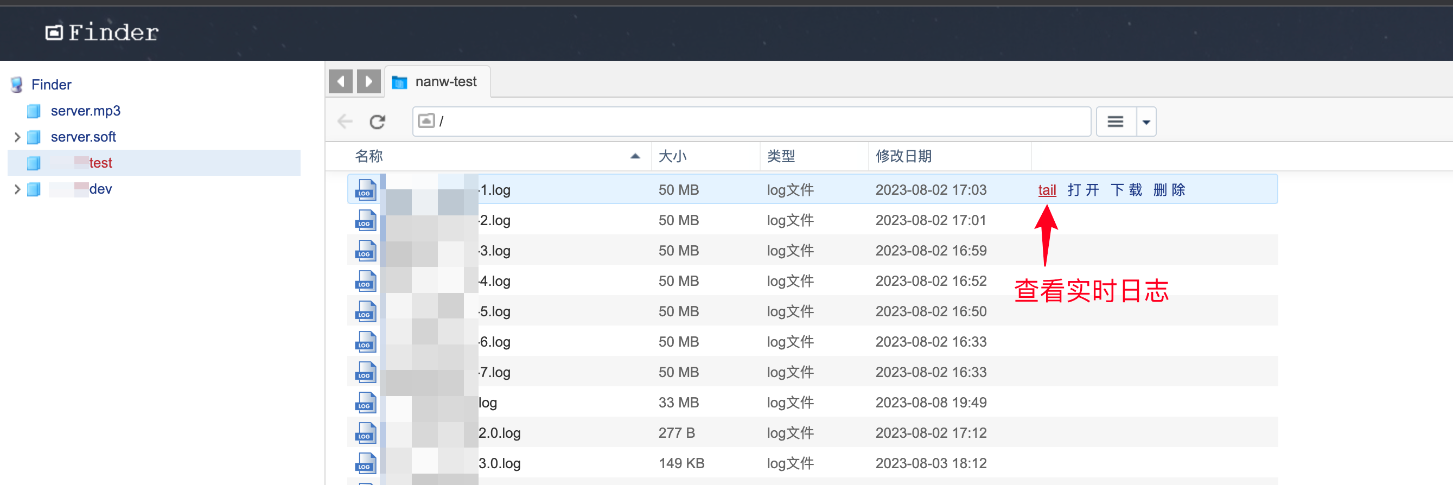The image size is (1453, 485).
Task: Sort by the 名称 column header
Action: pos(369,156)
